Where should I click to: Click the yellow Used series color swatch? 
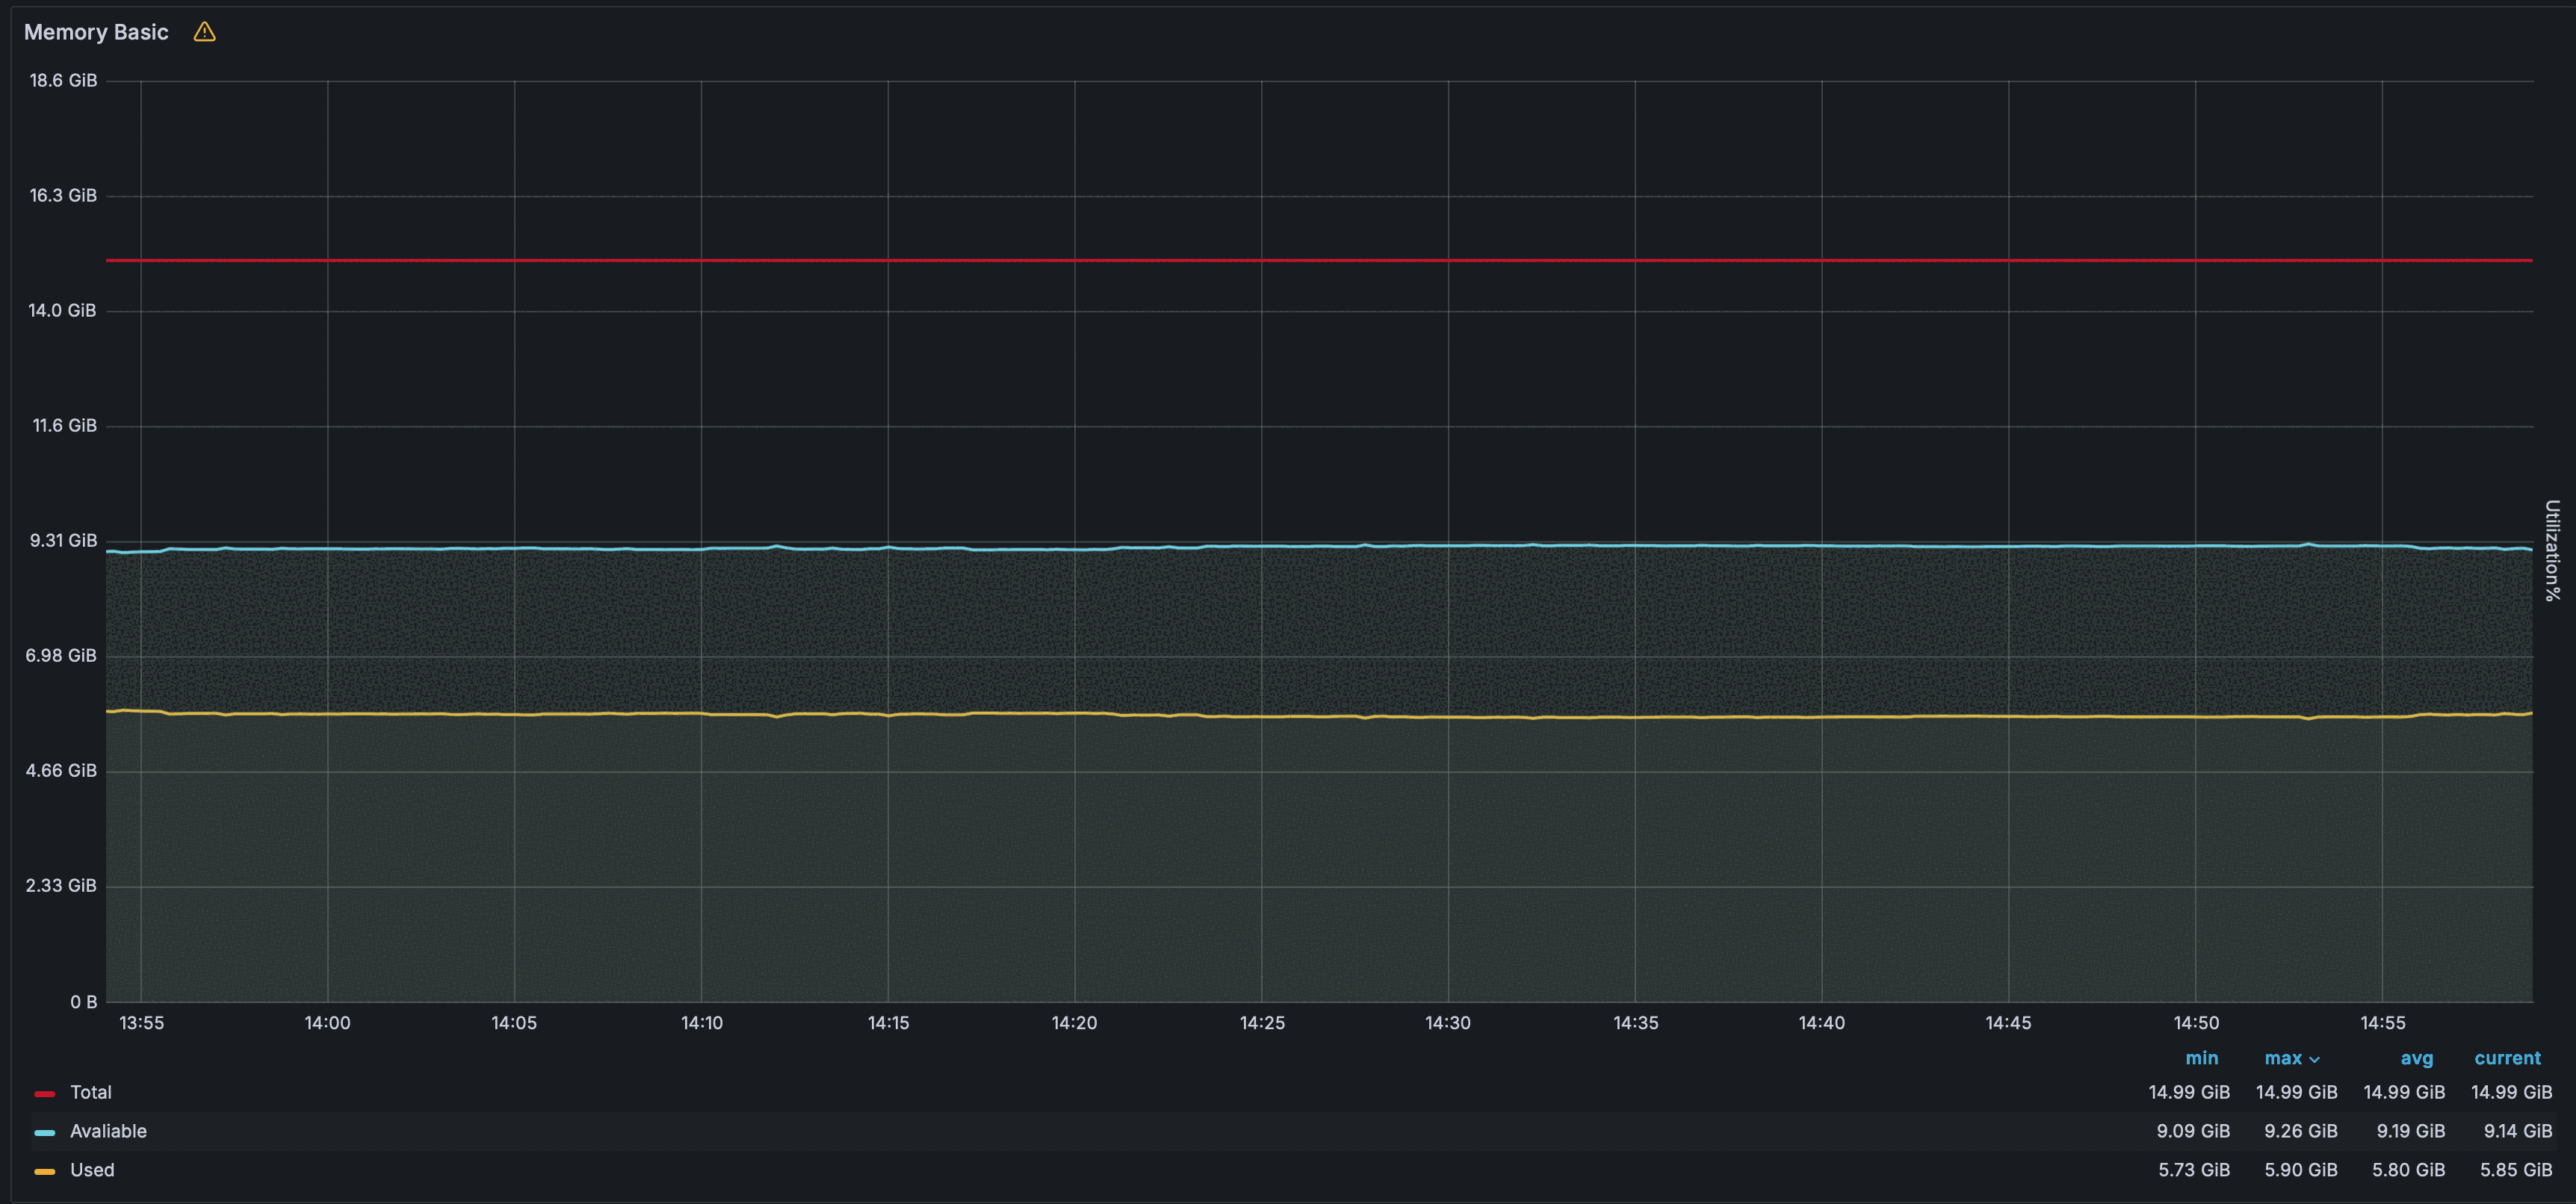pyautogui.click(x=44, y=1171)
